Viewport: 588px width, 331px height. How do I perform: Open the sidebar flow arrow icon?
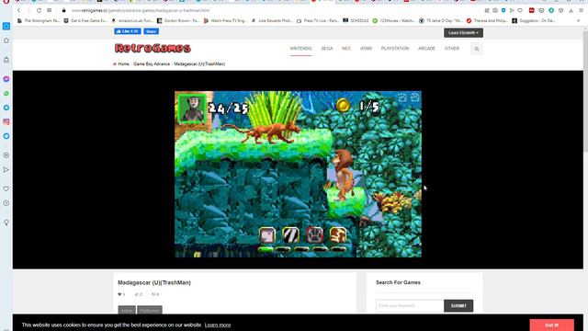tap(6, 170)
